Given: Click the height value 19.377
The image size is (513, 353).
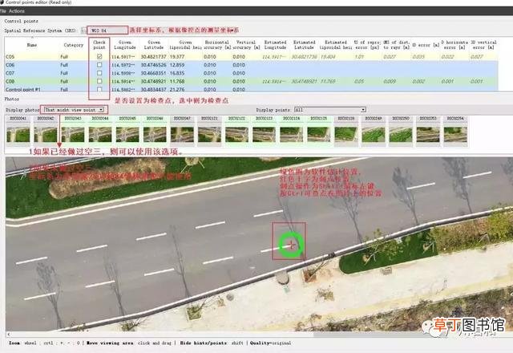Looking at the screenshot, I should pos(177,57).
